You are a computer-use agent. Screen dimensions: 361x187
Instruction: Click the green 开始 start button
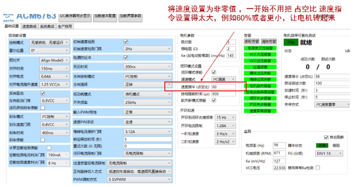(290, 42)
